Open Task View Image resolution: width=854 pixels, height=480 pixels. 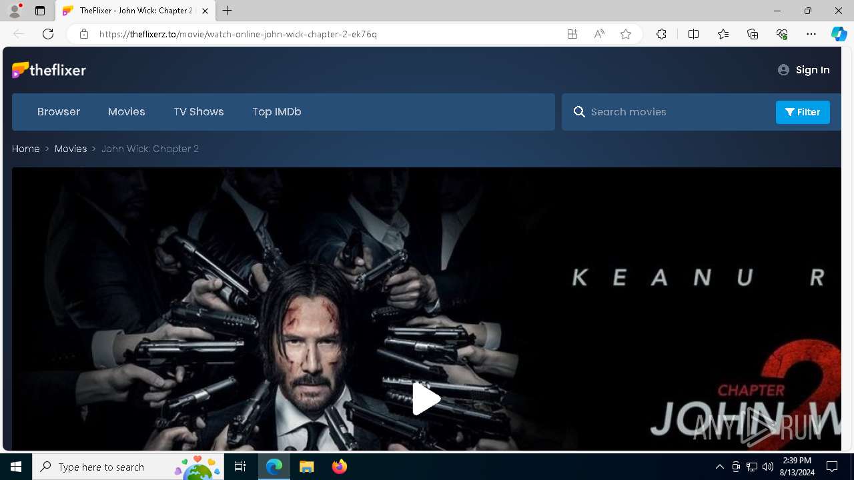tap(240, 467)
